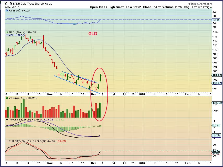Click the Feb label on bottom date axis

coord(188,163)
